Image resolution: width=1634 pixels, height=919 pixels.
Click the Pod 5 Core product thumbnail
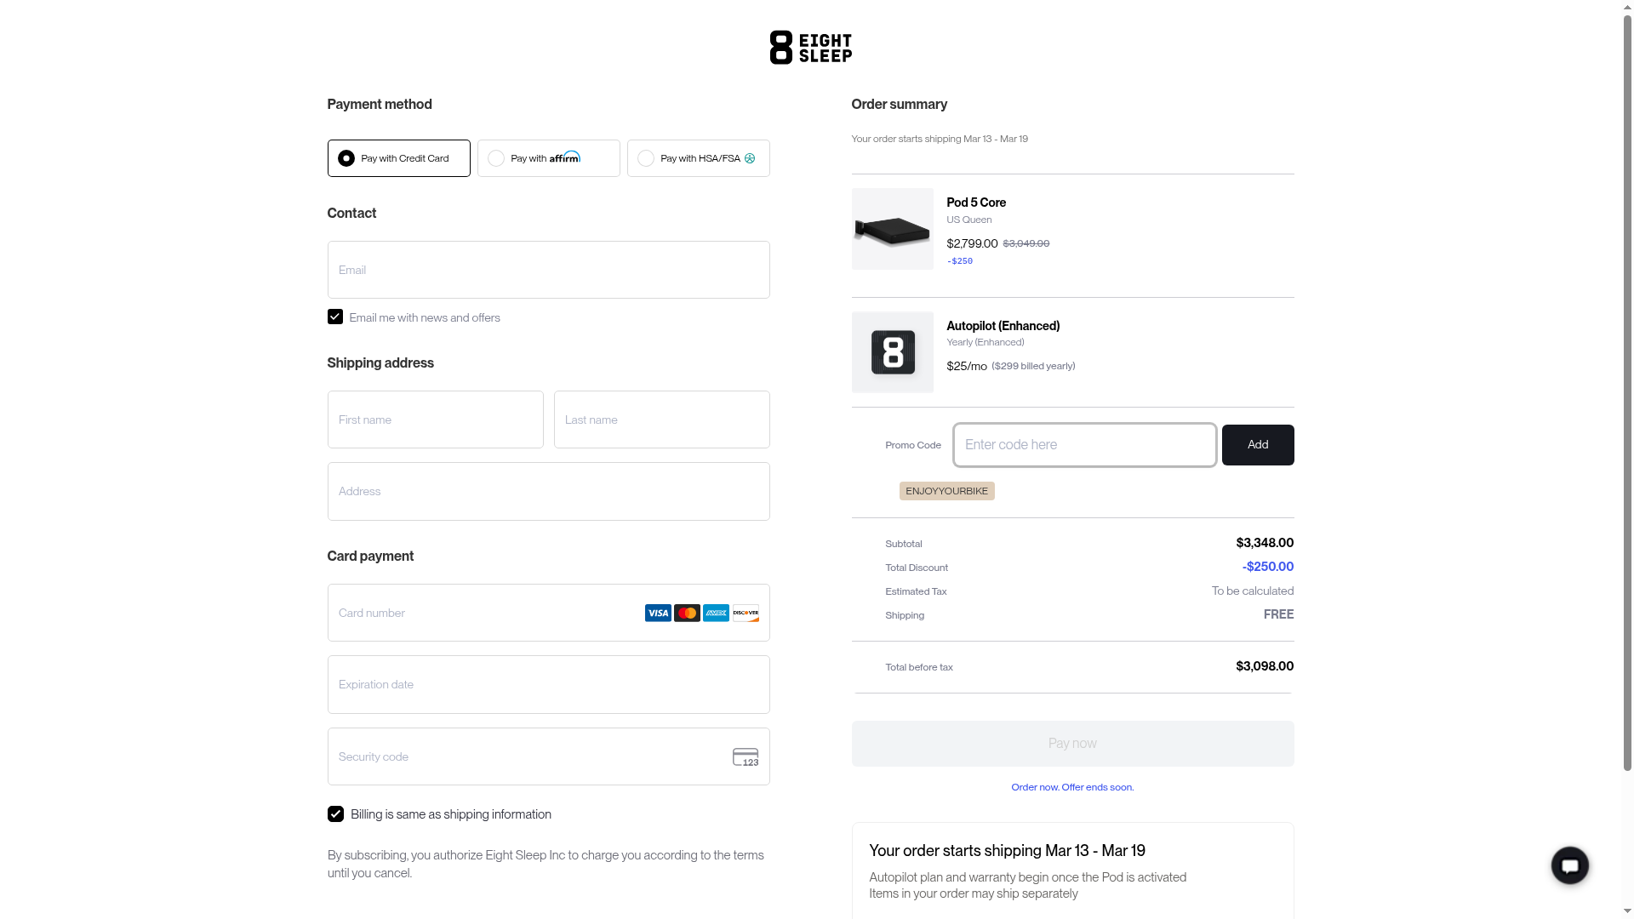892,229
